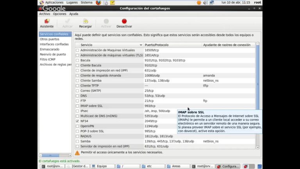Open the Ayuda menu
Viewport: 300px width, 169px height.
click(x=74, y=14)
